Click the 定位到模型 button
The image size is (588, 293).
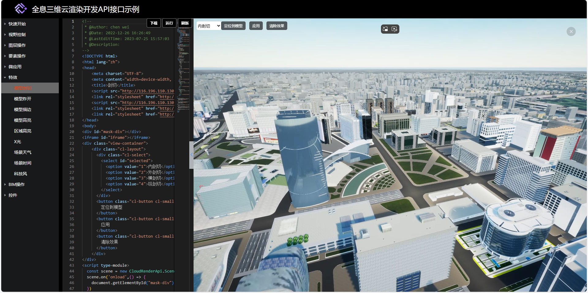tap(233, 26)
